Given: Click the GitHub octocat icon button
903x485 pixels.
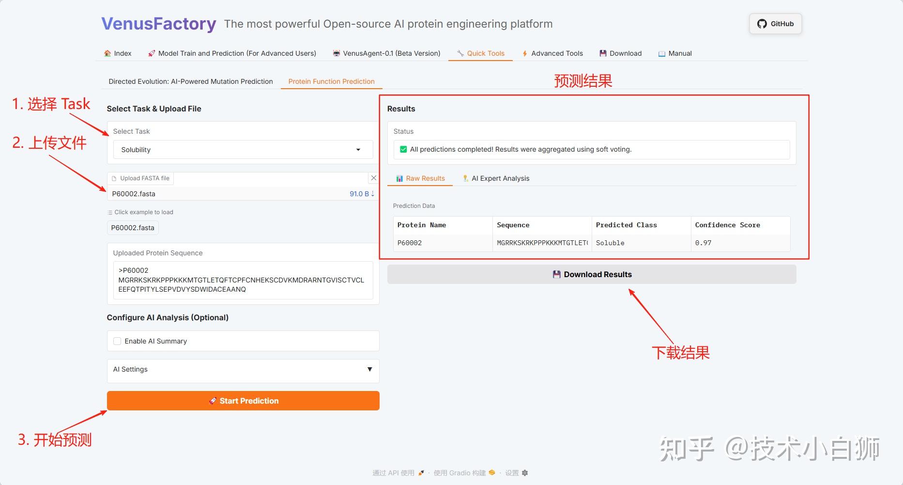Looking at the screenshot, I should pos(762,24).
